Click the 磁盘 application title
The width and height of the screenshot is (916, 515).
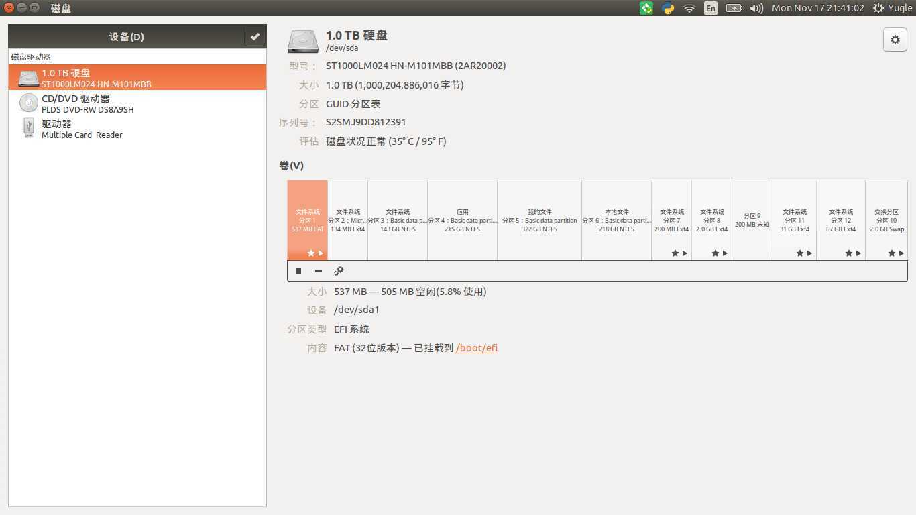61,8
